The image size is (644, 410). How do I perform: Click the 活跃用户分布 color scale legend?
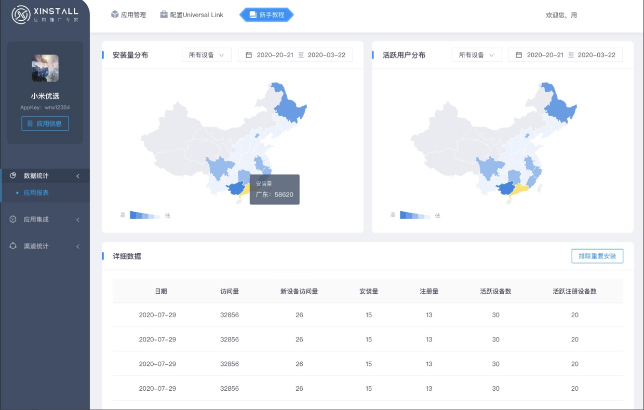(415, 215)
